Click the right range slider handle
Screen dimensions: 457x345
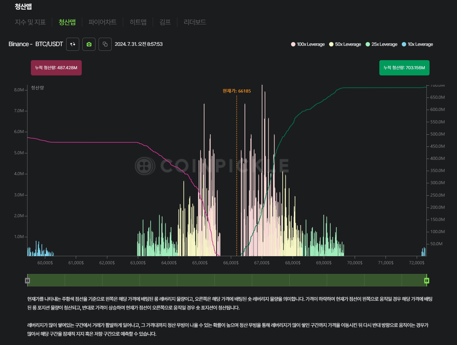click(x=427, y=280)
